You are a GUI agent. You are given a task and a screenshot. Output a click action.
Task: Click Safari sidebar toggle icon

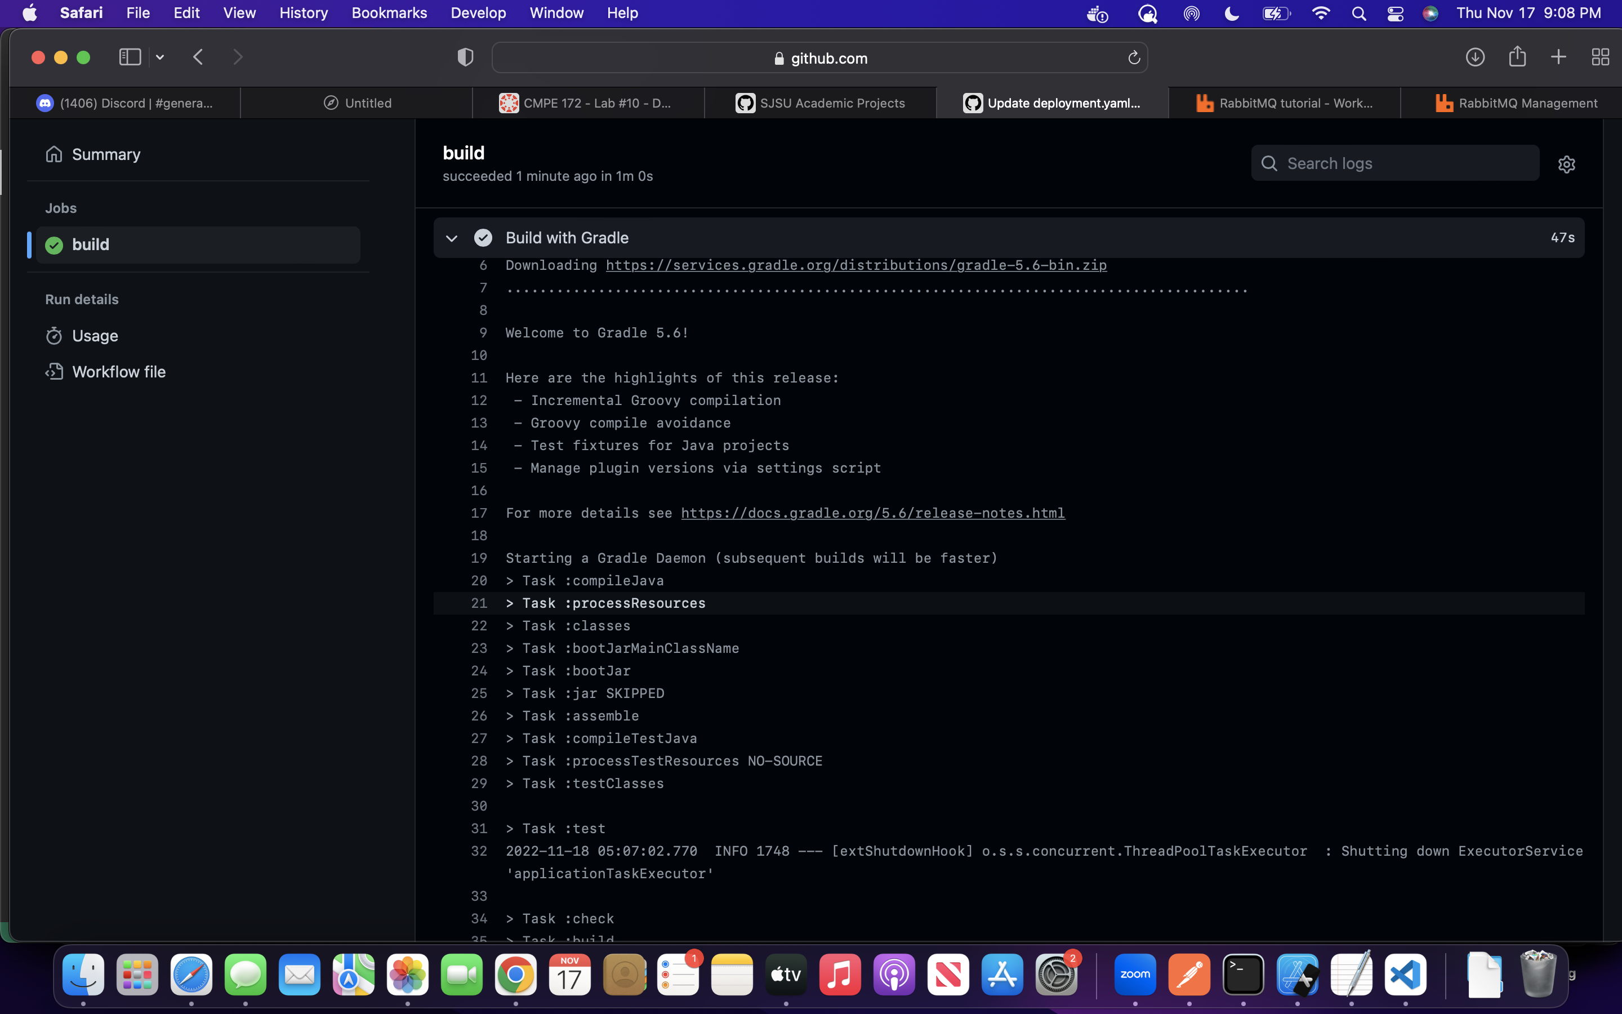(130, 57)
